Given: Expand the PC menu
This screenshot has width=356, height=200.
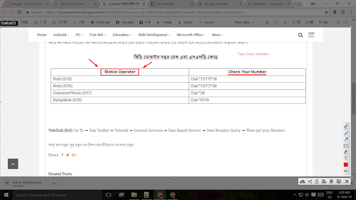Looking at the screenshot, I should tap(79, 34).
